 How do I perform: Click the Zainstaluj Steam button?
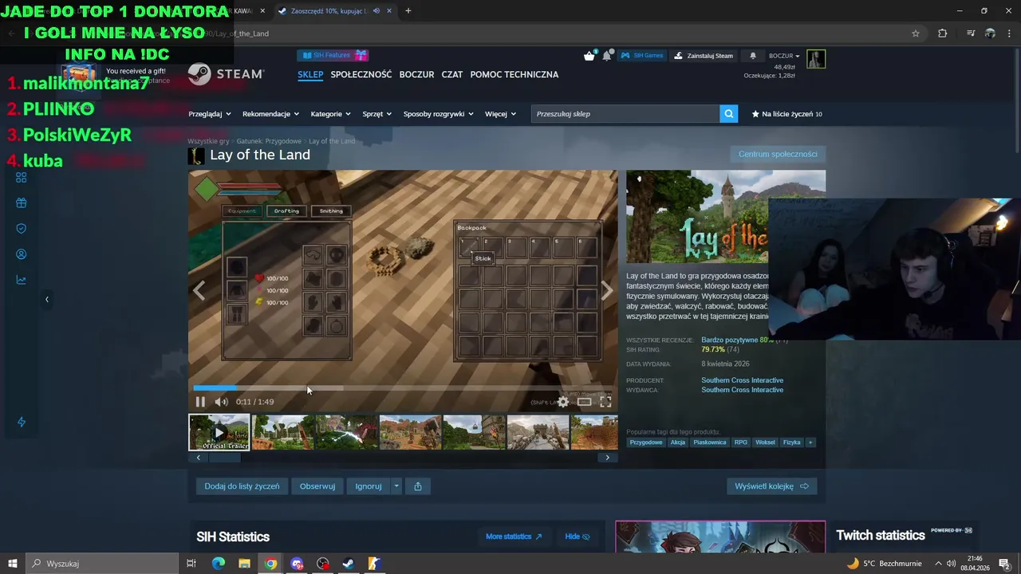tap(704, 56)
